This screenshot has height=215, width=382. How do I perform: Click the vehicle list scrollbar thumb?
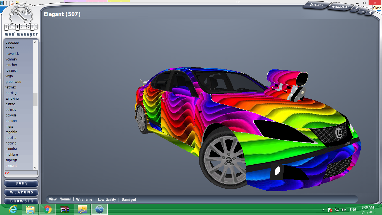coord(35,99)
